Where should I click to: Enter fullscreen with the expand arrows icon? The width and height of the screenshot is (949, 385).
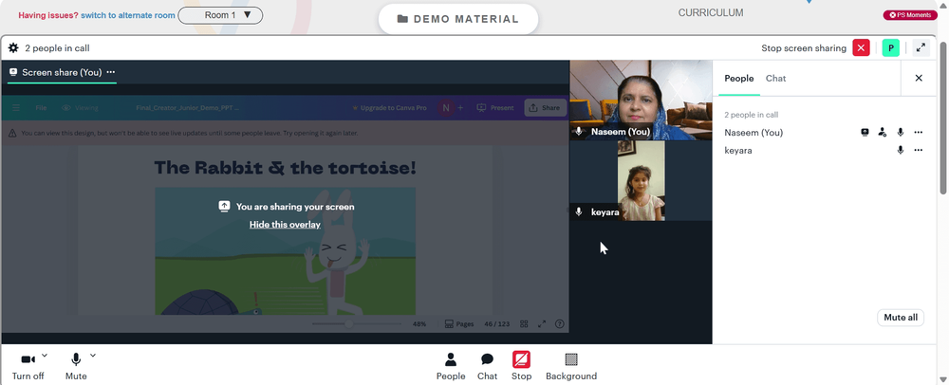(x=921, y=47)
